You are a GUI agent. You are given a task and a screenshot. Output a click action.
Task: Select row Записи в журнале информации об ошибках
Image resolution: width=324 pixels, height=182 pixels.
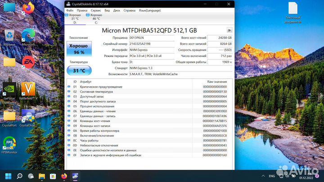[x=147, y=155]
